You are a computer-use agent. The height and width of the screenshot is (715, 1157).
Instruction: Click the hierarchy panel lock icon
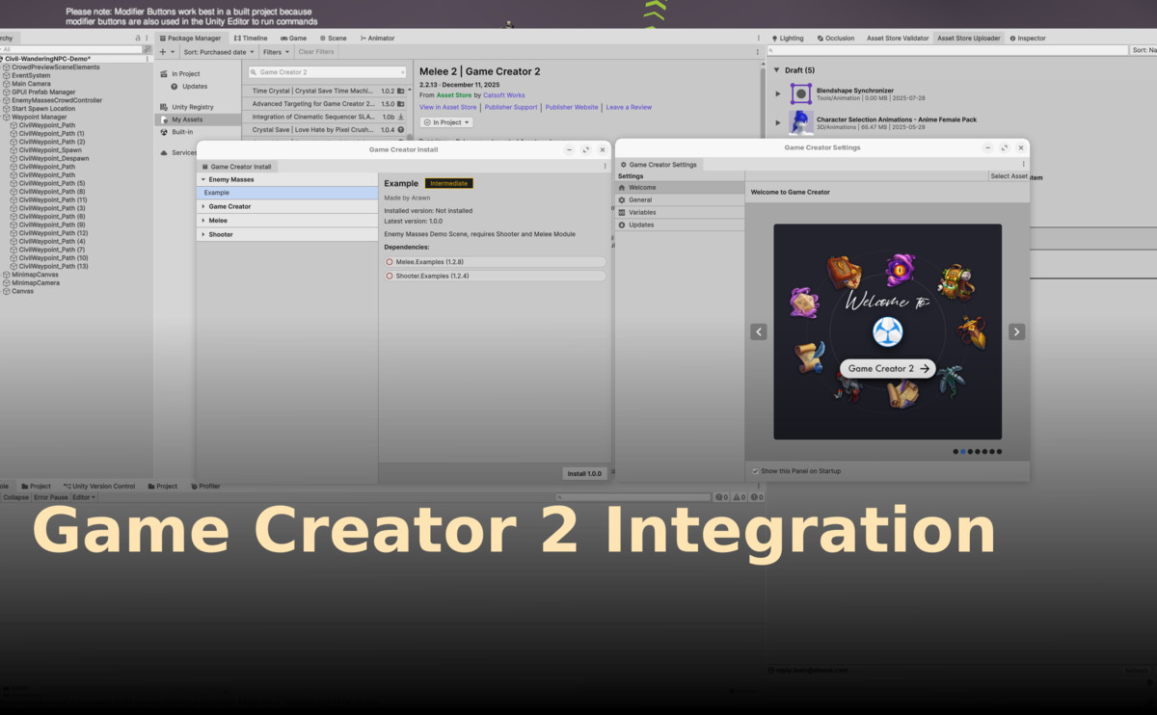pos(138,38)
